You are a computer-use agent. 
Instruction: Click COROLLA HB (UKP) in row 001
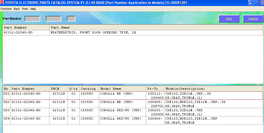116,94
